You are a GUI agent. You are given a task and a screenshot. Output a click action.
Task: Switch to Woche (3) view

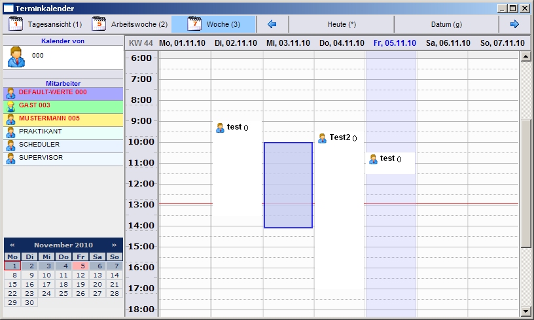tap(213, 24)
